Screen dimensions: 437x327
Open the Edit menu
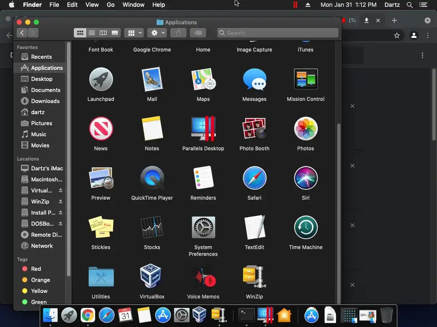click(72, 5)
